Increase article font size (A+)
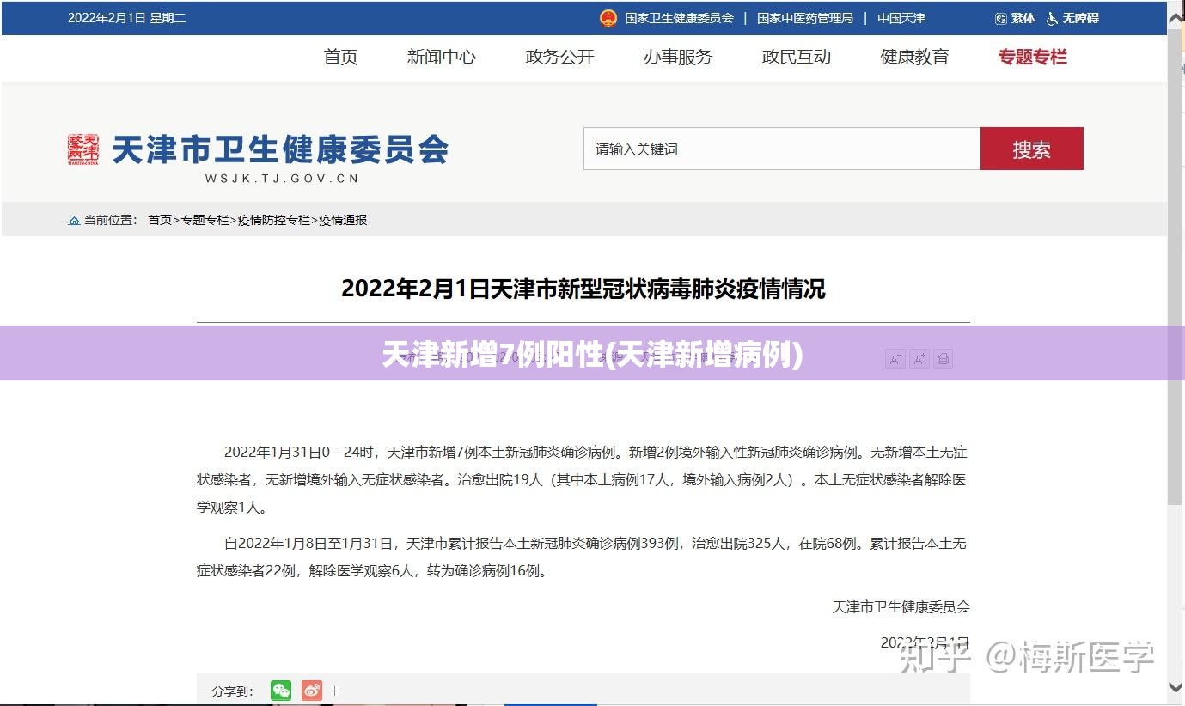This screenshot has height=706, width=1185. click(919, 359)
